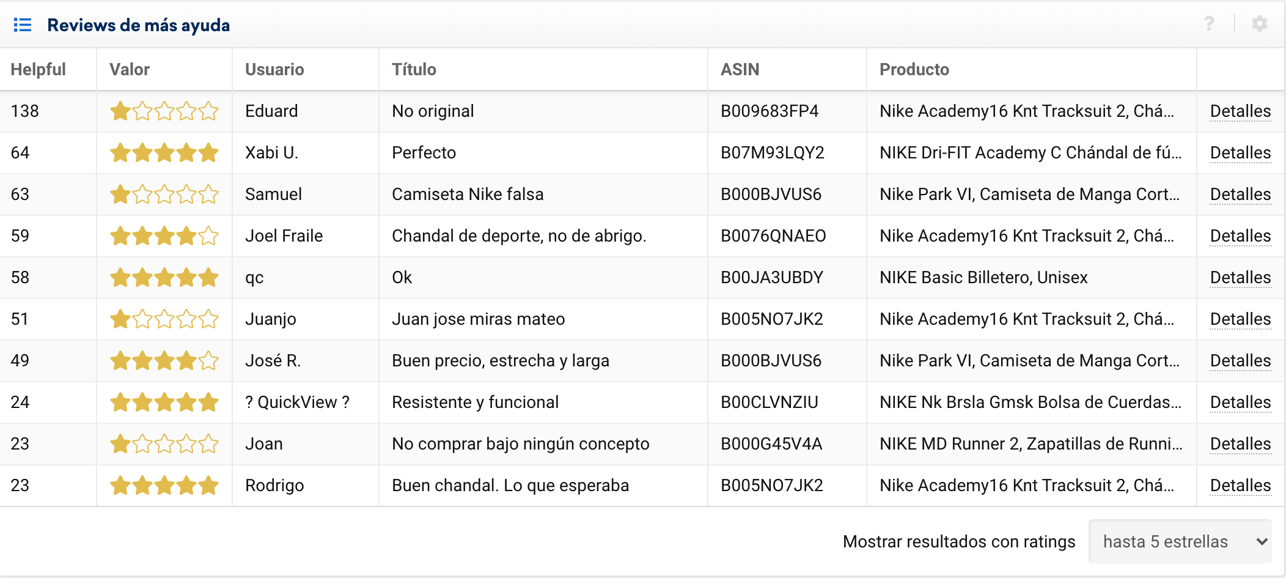1286x578 pixels.
Task: Expand the 'hasta 5 estrellas' ratings dropdown
Action: pyautogui.click(x=1180, y=541)
